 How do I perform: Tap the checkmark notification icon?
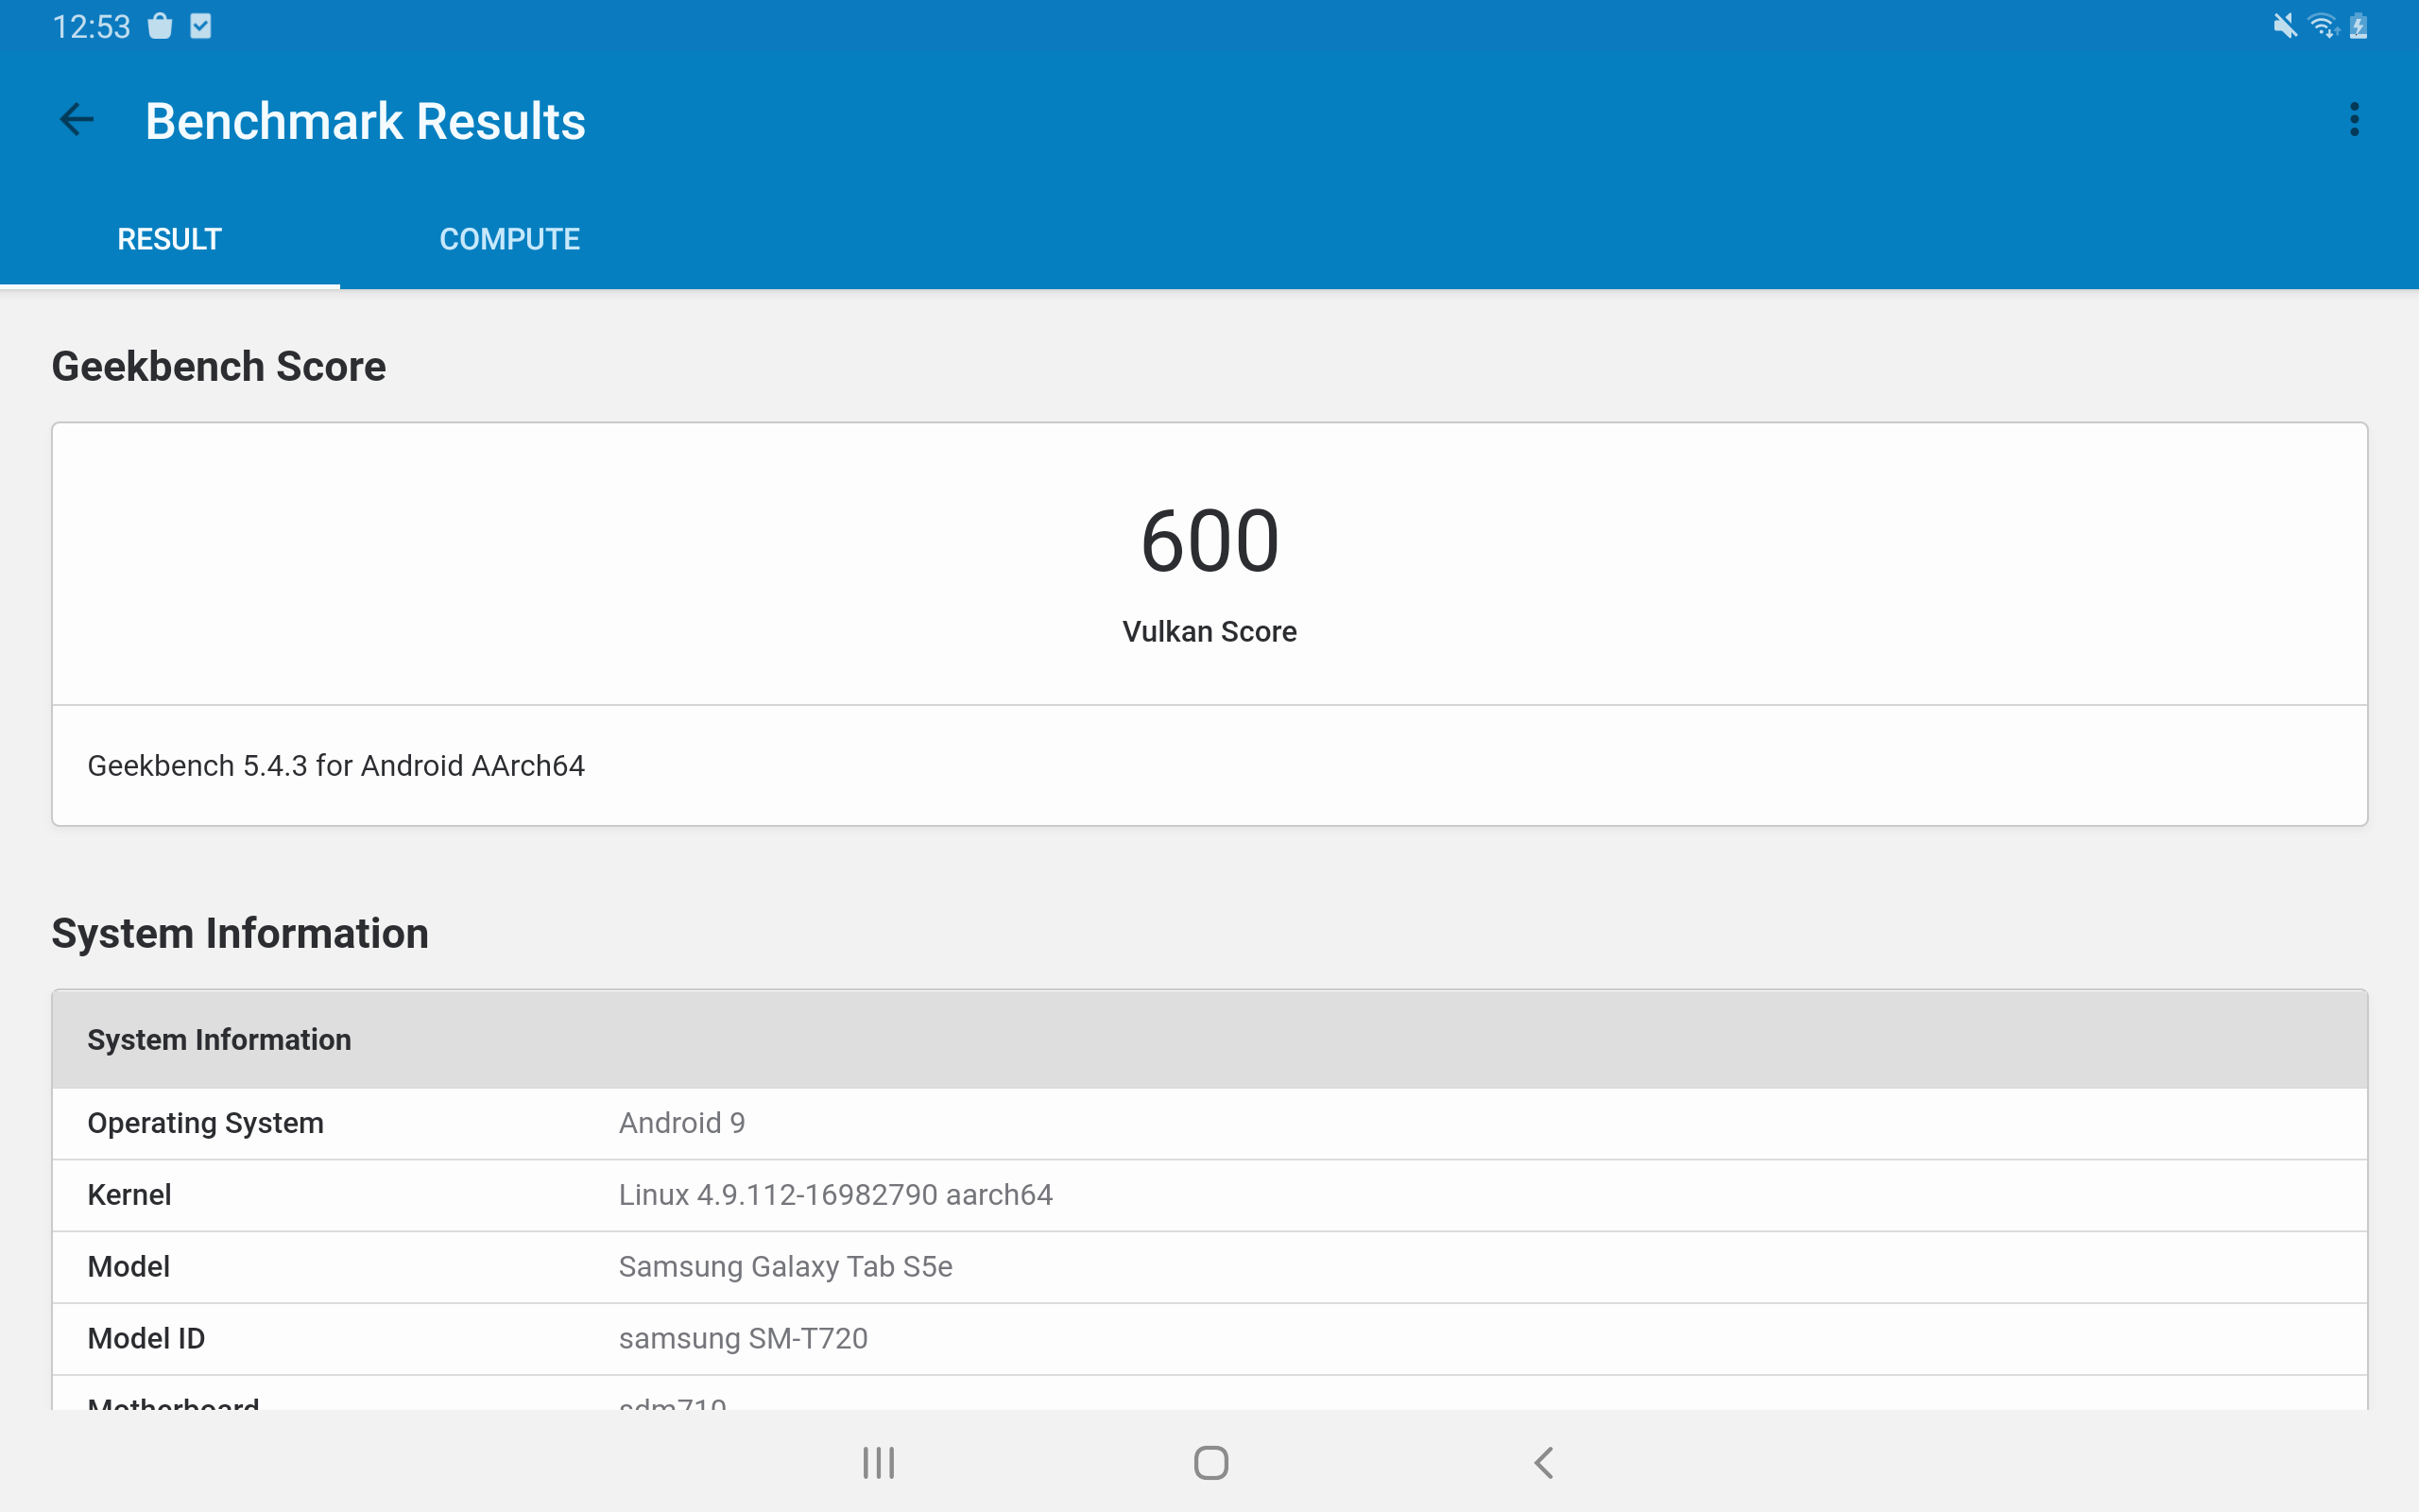(x=201, y=26)
